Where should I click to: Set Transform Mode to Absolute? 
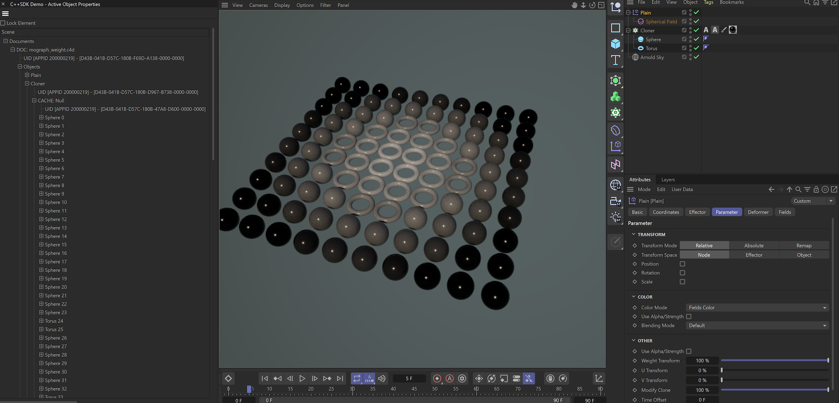pos(754,246)
